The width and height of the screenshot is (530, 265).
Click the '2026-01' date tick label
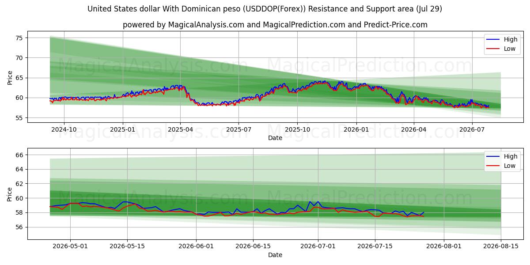[x=356, y=130]
